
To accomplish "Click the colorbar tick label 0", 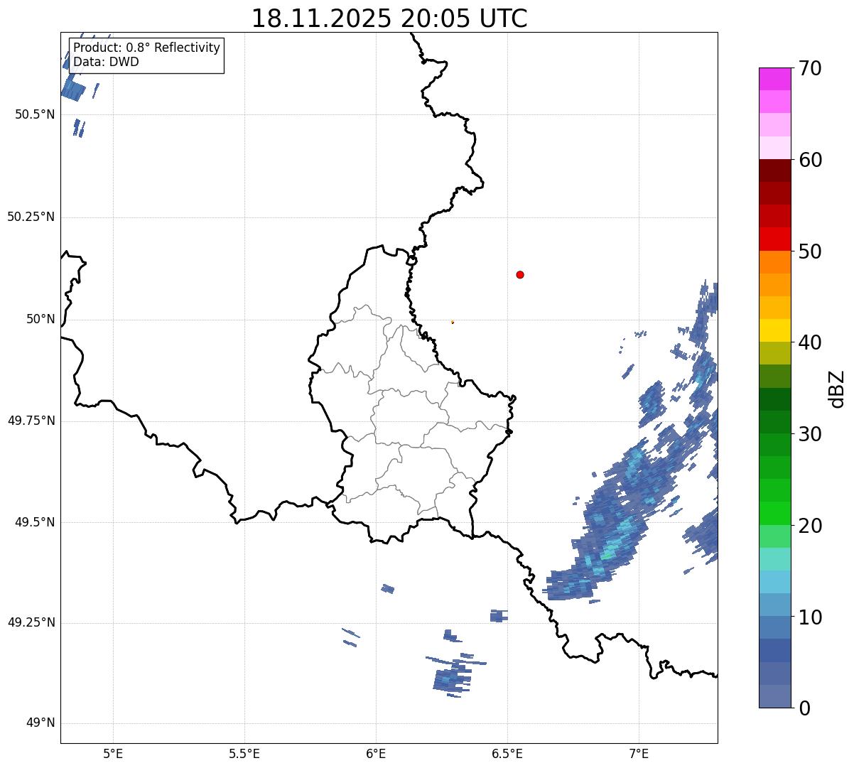I will [804, 708].
